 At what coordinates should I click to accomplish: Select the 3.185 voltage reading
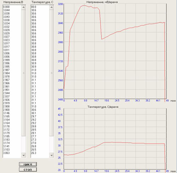[6, 136]
